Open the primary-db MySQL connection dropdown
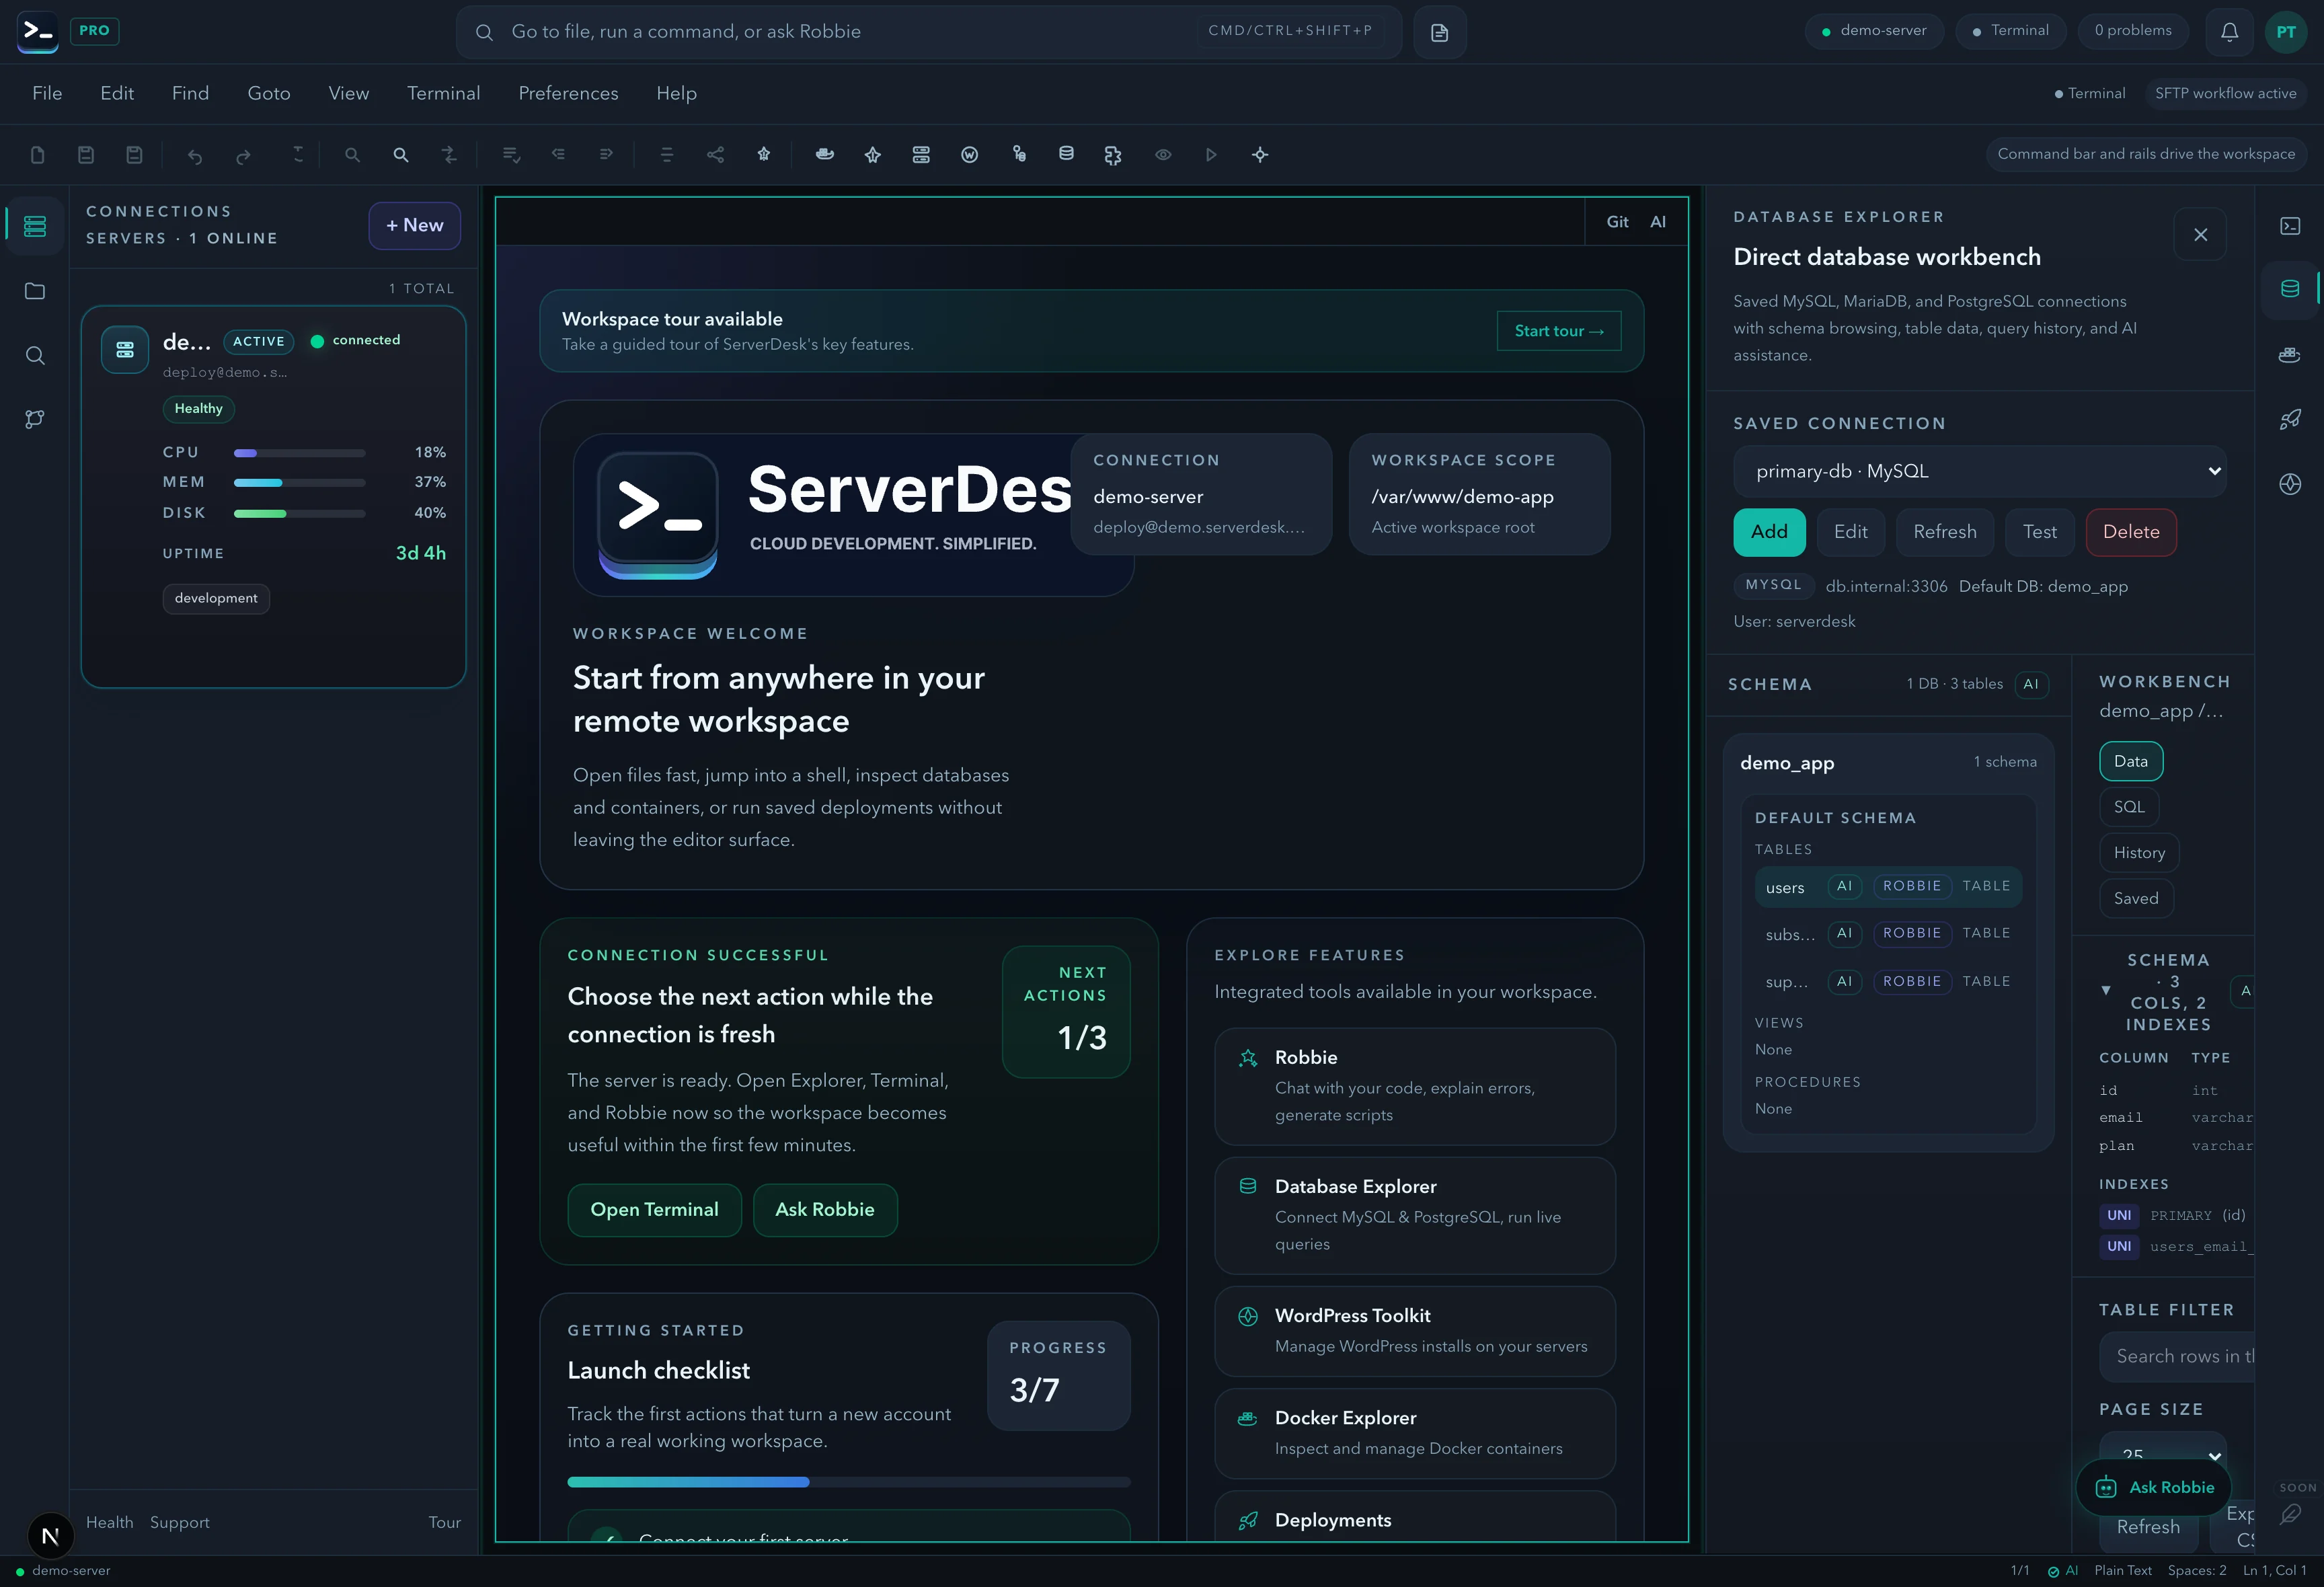This screenshot has height=1587, width=2324. point(1980,471)
